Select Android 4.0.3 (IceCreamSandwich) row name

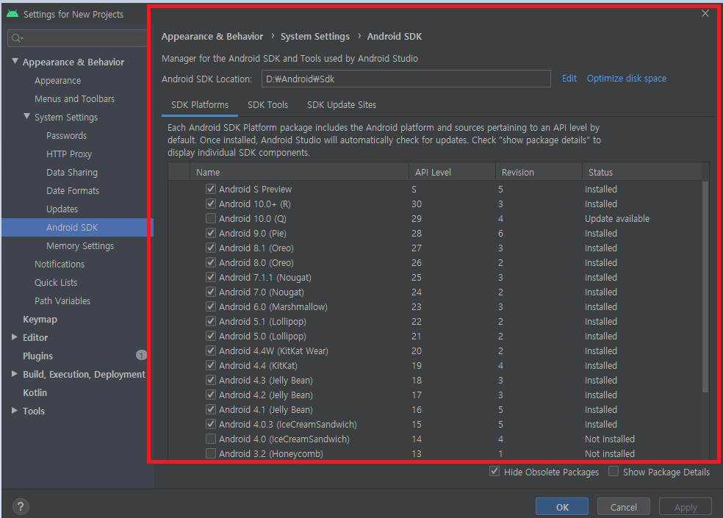288,424
